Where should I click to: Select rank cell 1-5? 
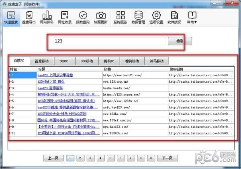click(x=22, y=101)
